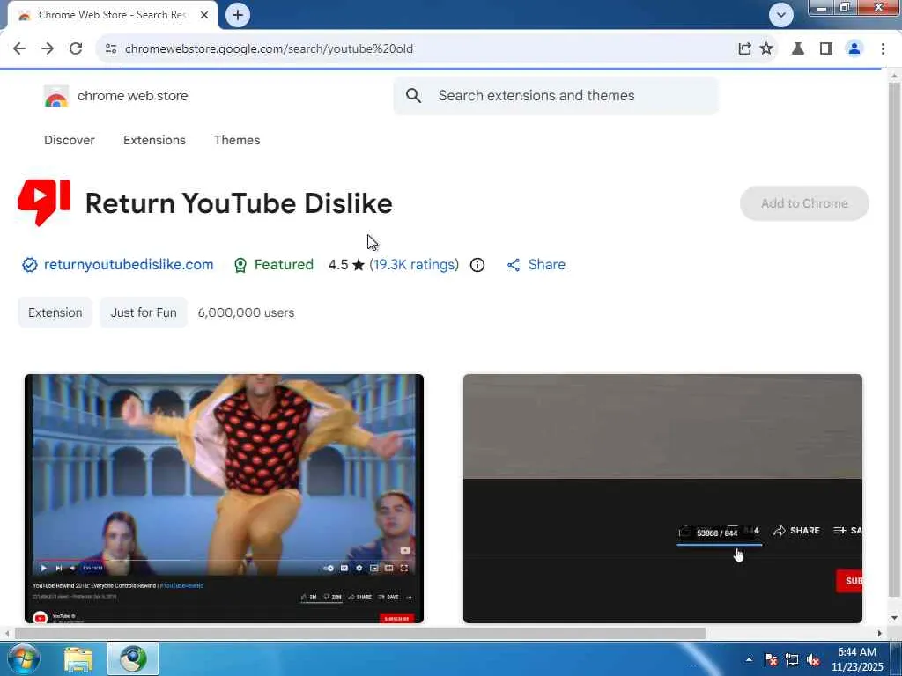Focus the Search extensions and themes field
This screenshot has height=676, width=902.
point(556,95)
